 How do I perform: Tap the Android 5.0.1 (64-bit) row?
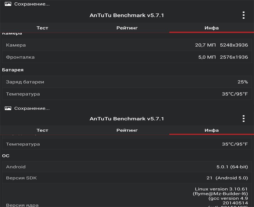coord(127,167)
